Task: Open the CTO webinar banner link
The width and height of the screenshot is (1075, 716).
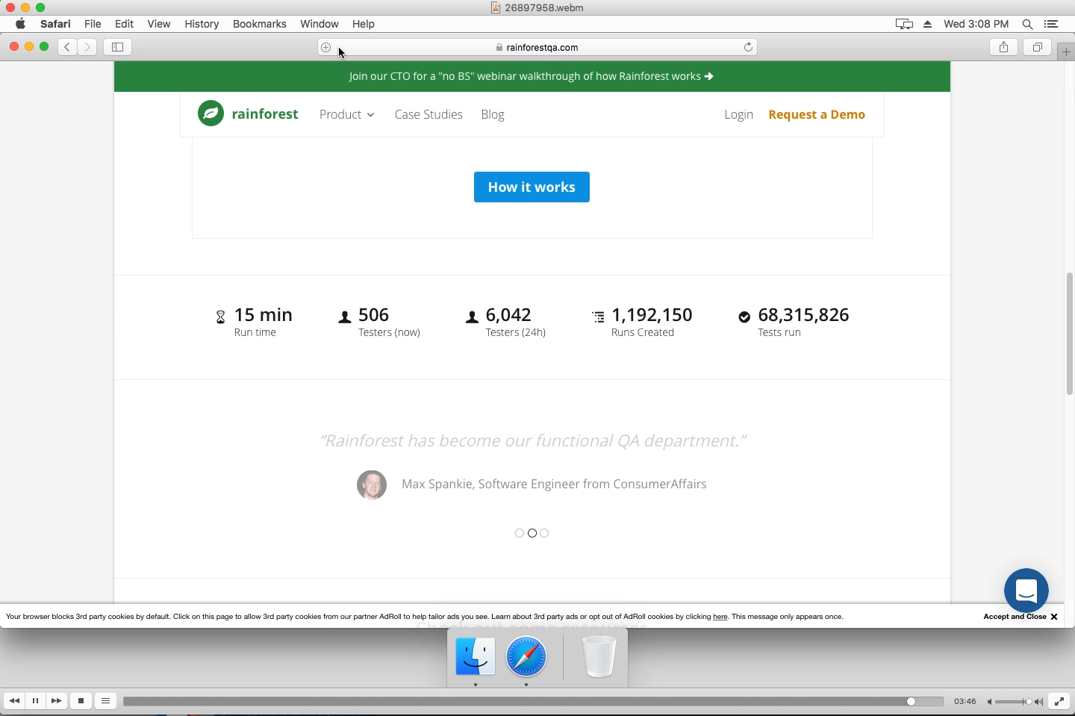Action: (532, 76)
